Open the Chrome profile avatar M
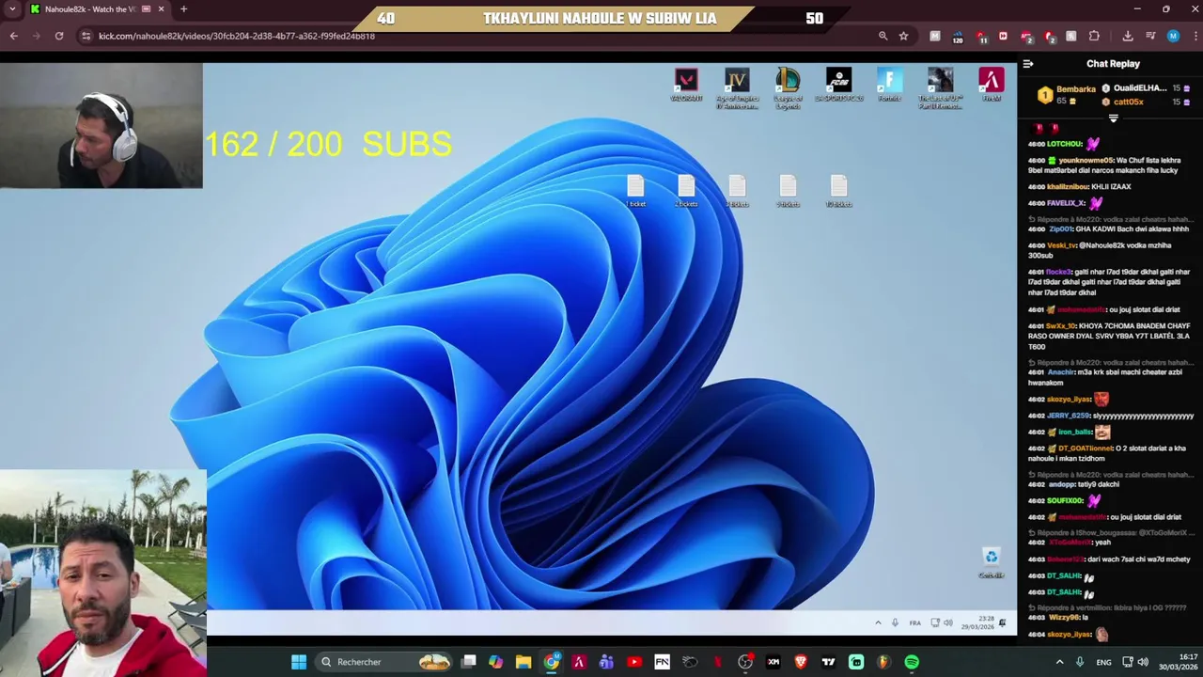 1173,36
